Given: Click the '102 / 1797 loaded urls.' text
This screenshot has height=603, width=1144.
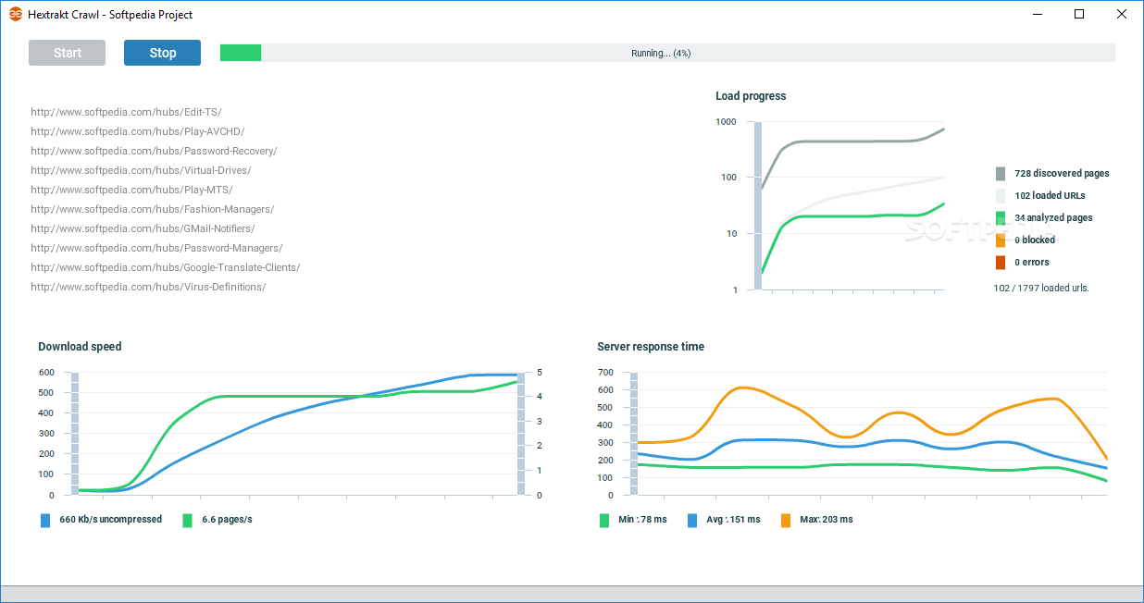Looking at the screenshot, I should (x=1041, y=288).
